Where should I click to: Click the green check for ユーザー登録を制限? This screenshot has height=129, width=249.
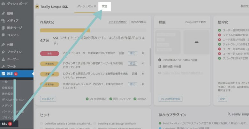click(x=219, y=30)
